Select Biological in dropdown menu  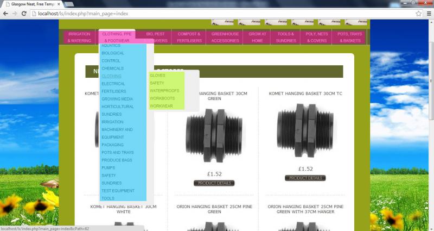(x=113, y=53)
